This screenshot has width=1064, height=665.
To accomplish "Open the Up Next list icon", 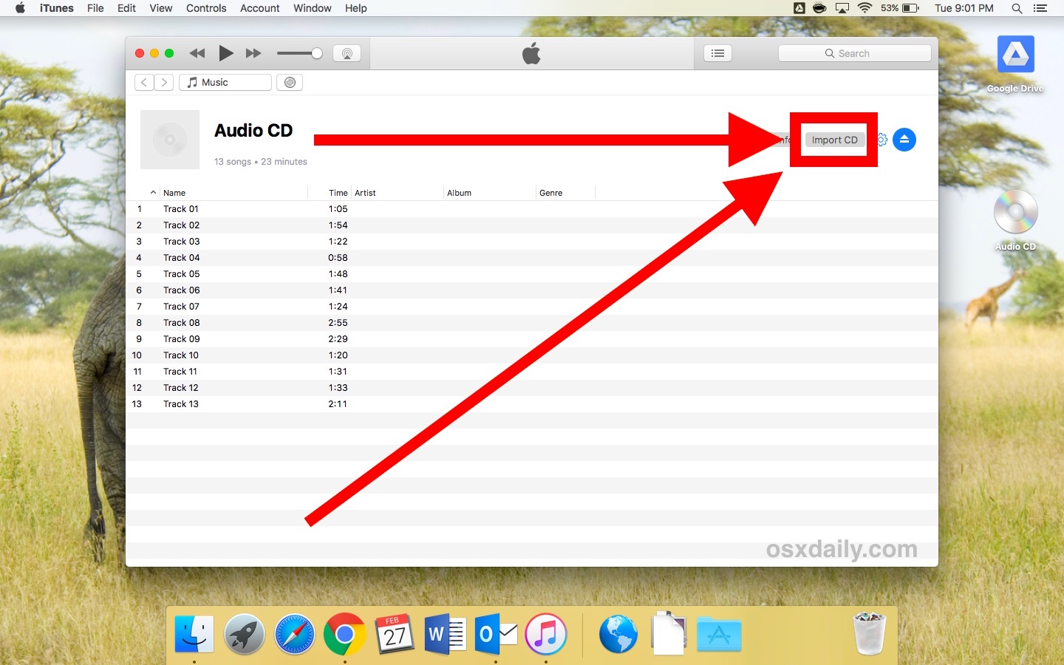I will tap(717, 52).
